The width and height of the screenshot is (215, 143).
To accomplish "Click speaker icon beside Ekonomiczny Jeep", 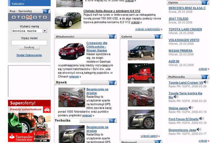I will (199, 129).
